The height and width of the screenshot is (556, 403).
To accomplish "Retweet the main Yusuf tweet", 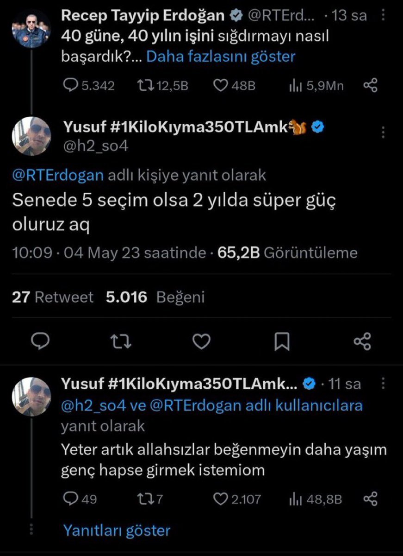I will click(x=122, y=342).
